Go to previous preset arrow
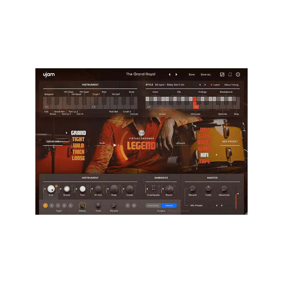Viewport: 283px width, 283px height. click(x=170, y=75)
